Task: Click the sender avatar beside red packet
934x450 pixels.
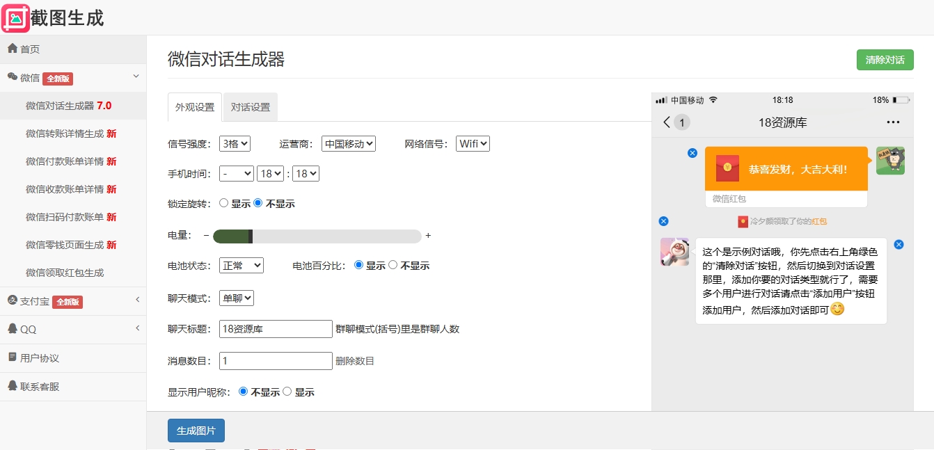Action: [x=890, y=161]
